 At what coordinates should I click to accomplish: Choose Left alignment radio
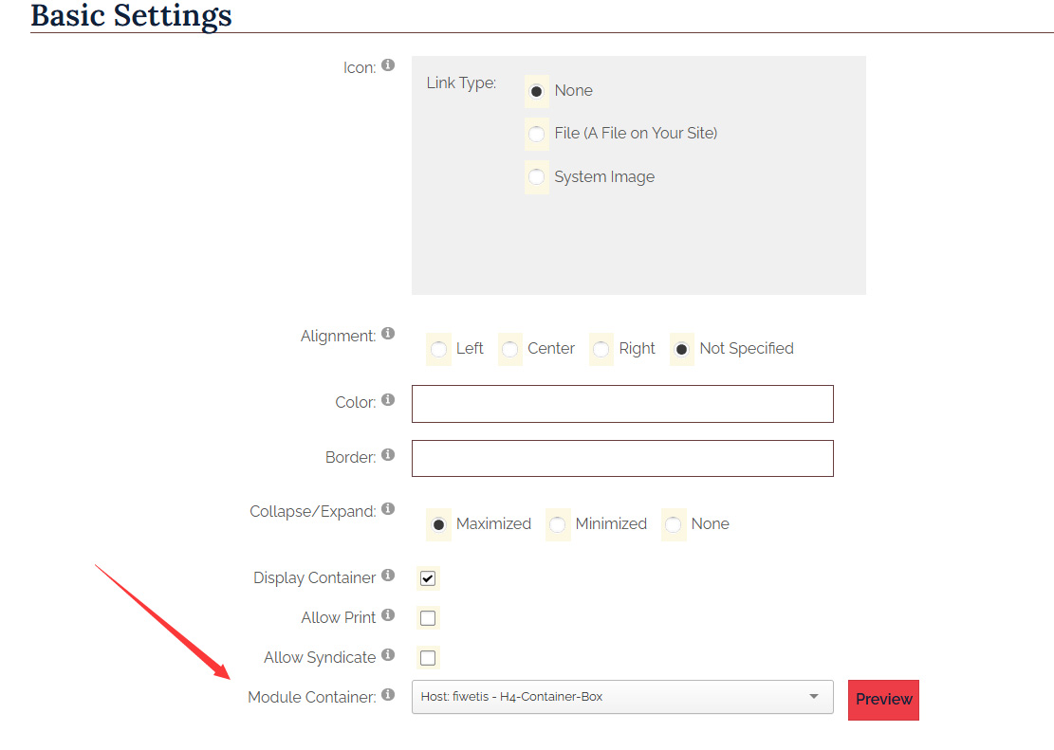(438, 350)
